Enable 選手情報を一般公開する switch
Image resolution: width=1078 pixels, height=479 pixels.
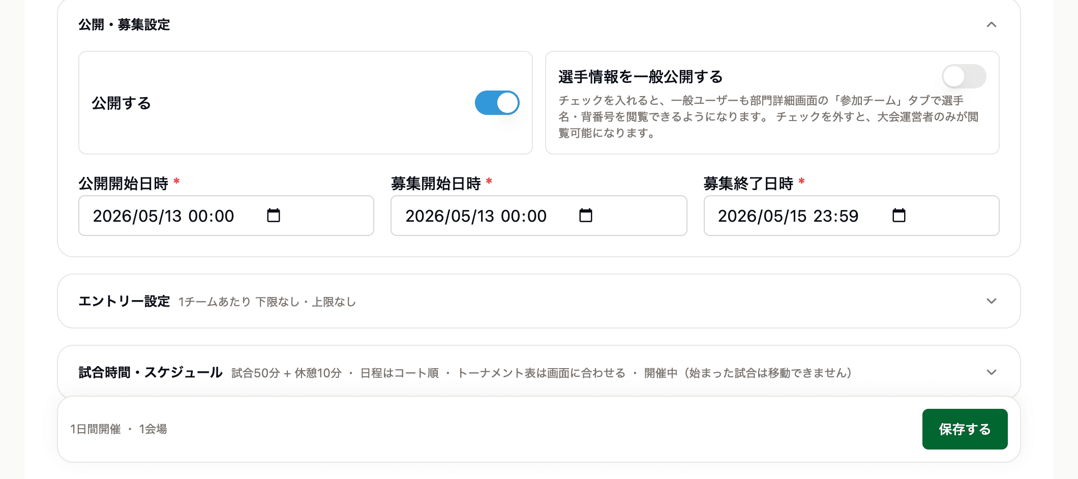pos(964,76)
